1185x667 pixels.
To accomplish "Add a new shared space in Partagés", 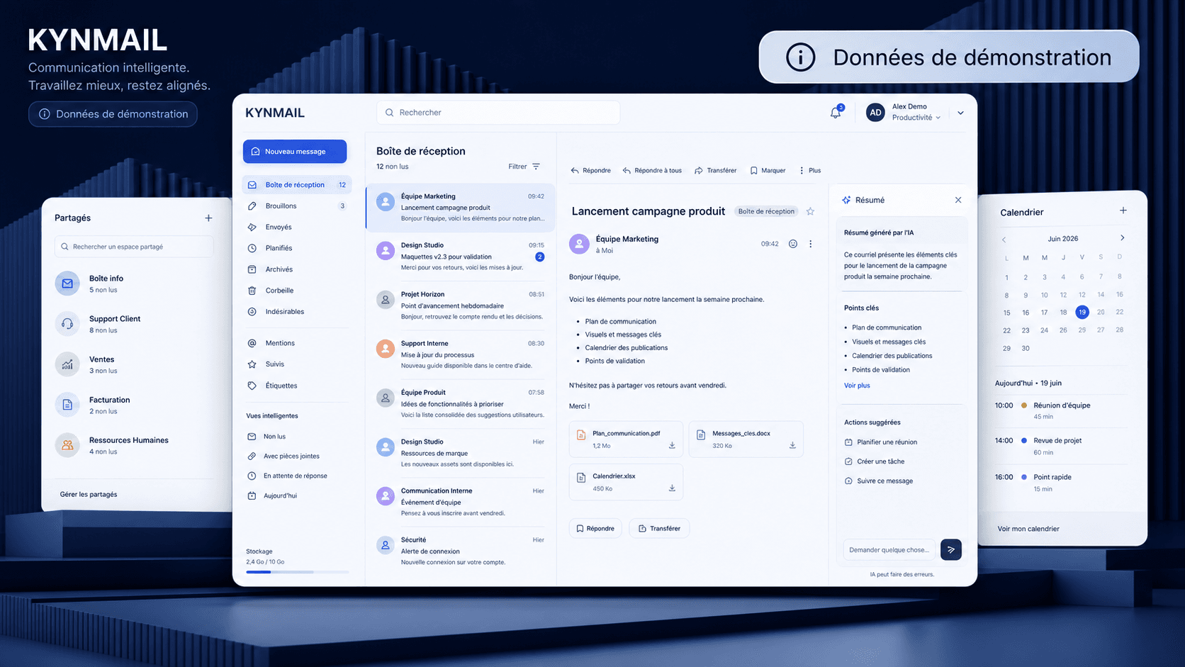I will pyautogui.click(x=208, y=218).
